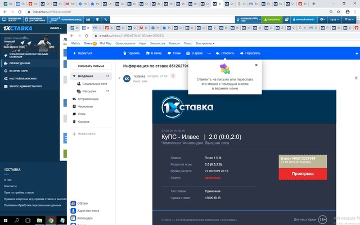Open the 'Адресная книга' address book
360x225 pixels.
[x=85, y=211]
